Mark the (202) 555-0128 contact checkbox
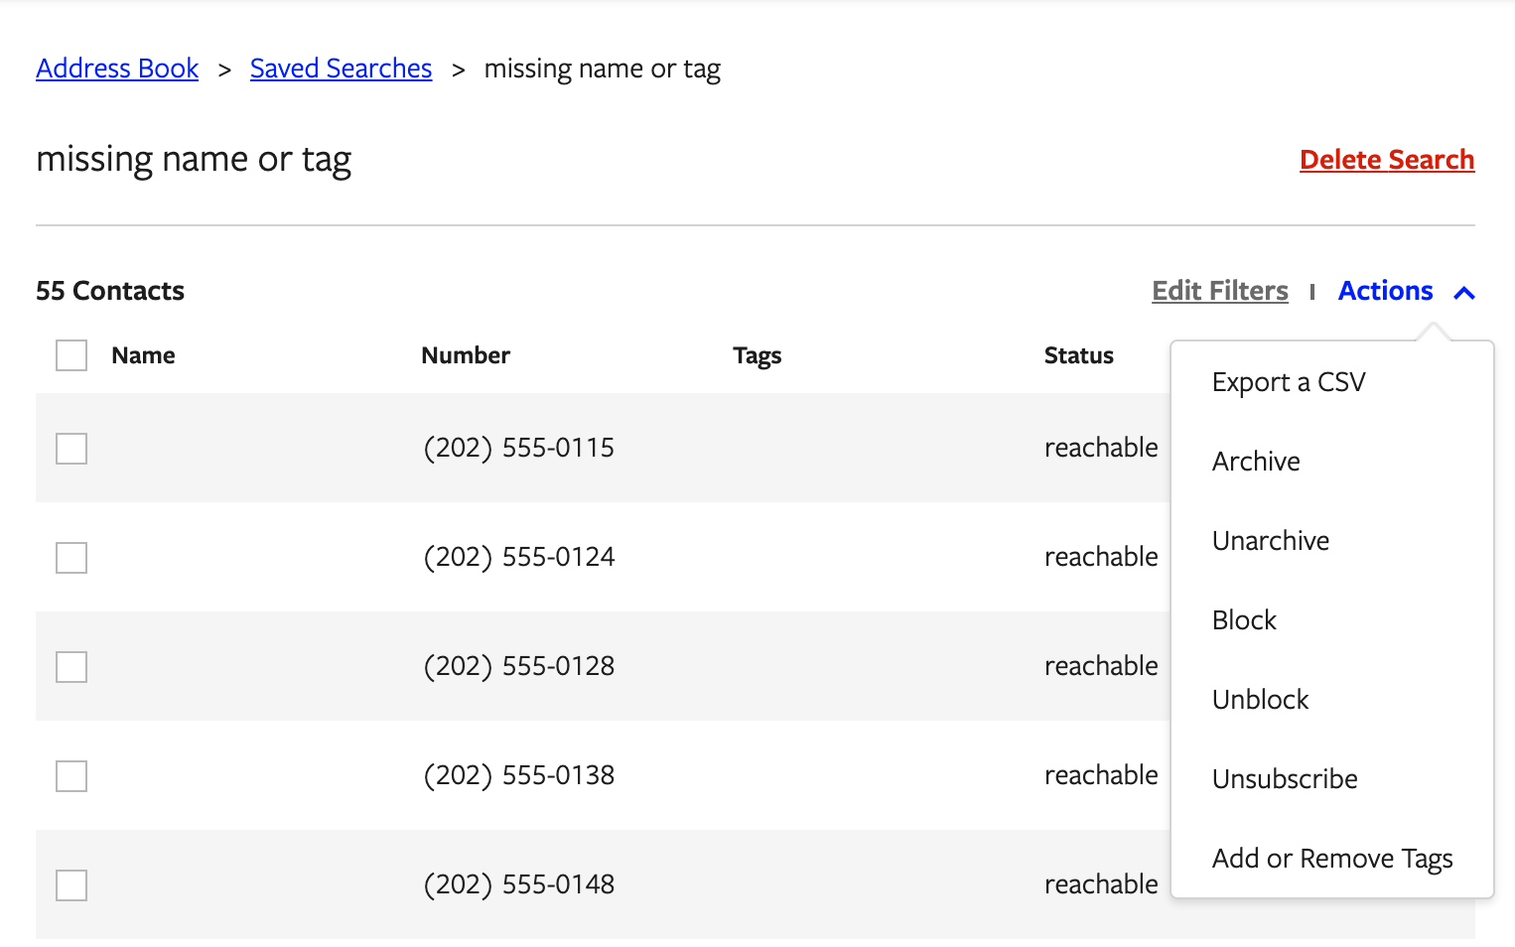Image resolution: width=1515 pixels, height=947 pixels. [x=71, y=667]
